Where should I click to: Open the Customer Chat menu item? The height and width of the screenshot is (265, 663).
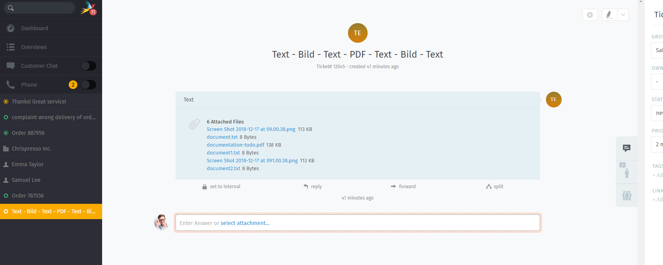point(39,66)
